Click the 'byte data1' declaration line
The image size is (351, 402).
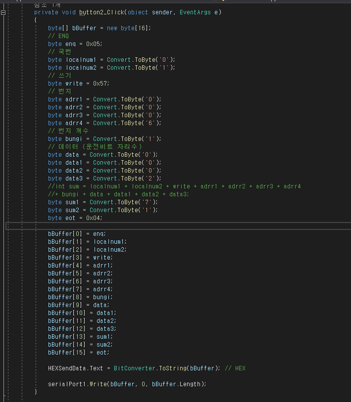(x=104, y=163)
